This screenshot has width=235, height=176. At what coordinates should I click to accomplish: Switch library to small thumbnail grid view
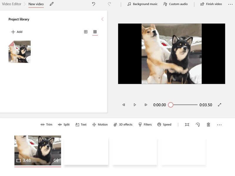tap(95, 32)
